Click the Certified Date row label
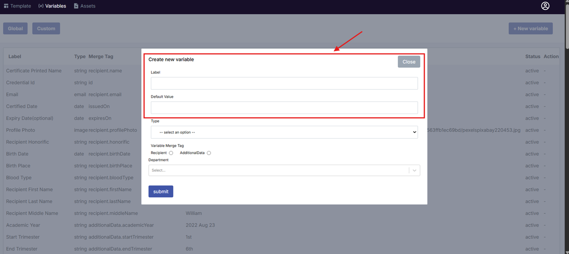The height and width of the screenshot is (254, 569). [22, 106]
